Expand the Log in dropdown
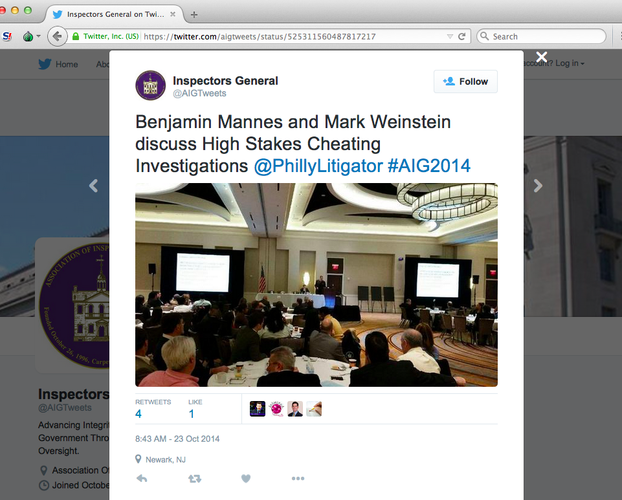 click(570, 63)
